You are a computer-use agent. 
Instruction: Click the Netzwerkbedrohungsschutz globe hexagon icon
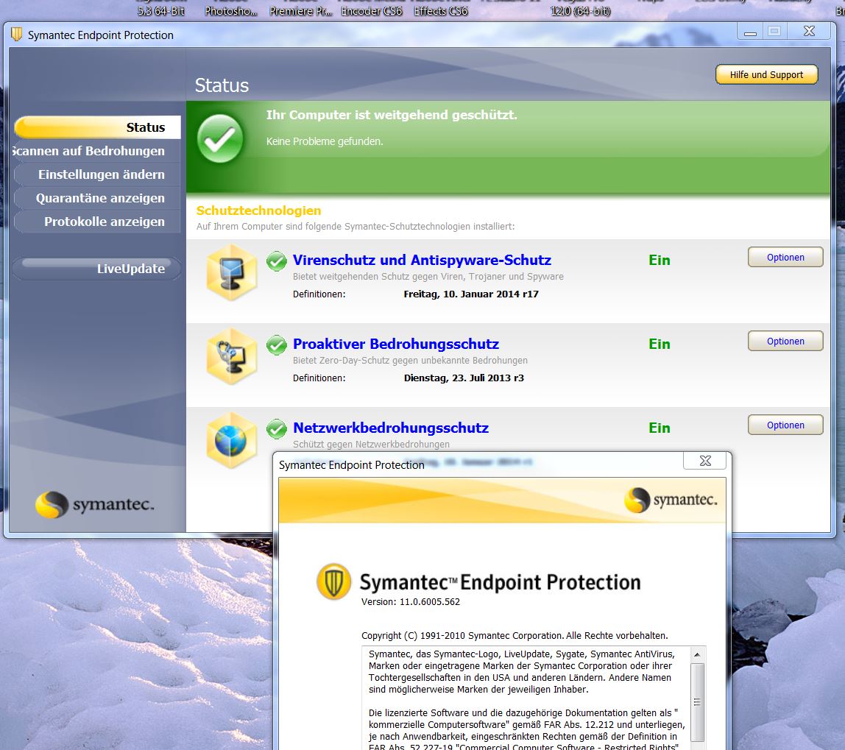point(232,440)
